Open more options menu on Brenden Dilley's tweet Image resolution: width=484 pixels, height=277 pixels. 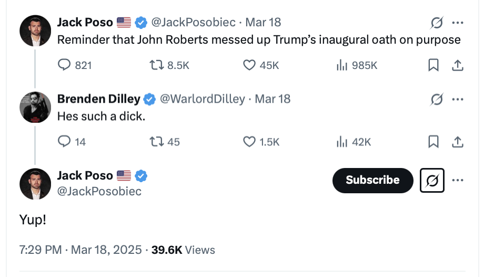(x=458, y=99)
